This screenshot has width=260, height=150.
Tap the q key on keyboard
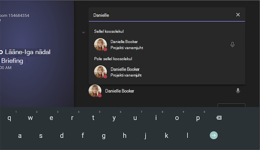coord(10,118)
